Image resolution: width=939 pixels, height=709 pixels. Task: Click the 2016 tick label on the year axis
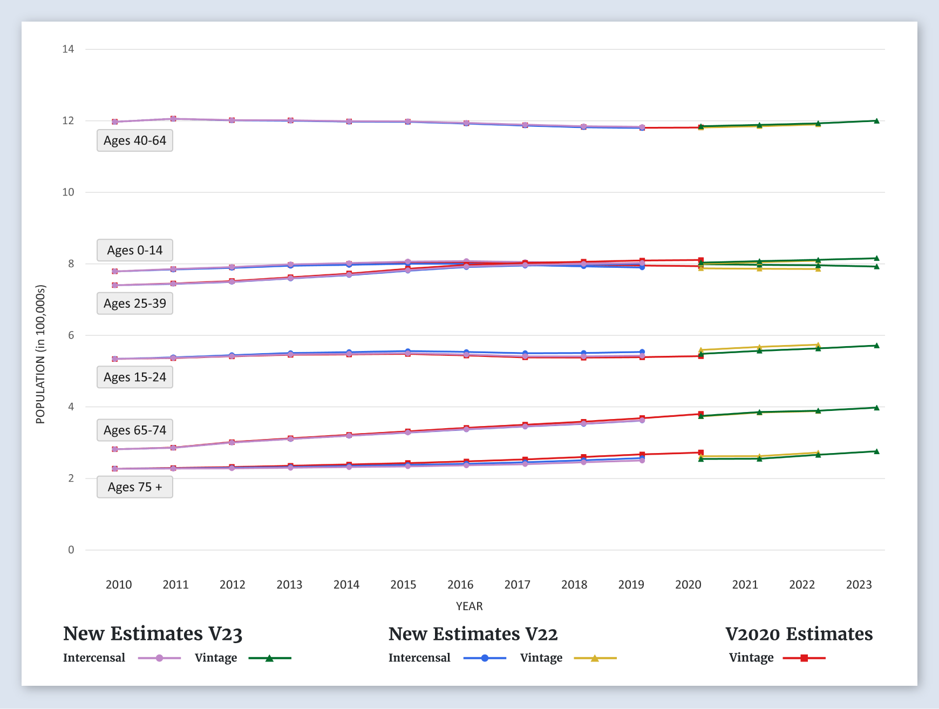coord(460,585)
